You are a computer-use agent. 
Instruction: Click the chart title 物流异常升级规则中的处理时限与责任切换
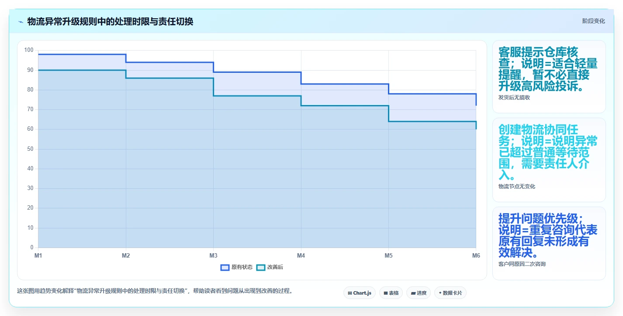tap(110, 21)
